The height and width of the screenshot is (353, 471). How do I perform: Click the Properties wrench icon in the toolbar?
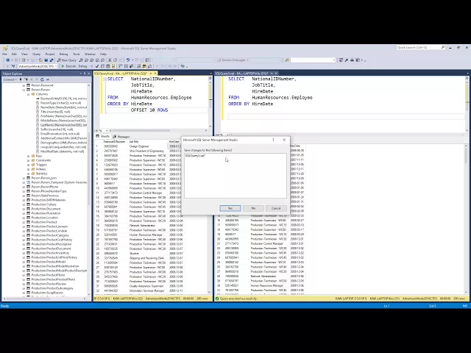pos(347,60)
